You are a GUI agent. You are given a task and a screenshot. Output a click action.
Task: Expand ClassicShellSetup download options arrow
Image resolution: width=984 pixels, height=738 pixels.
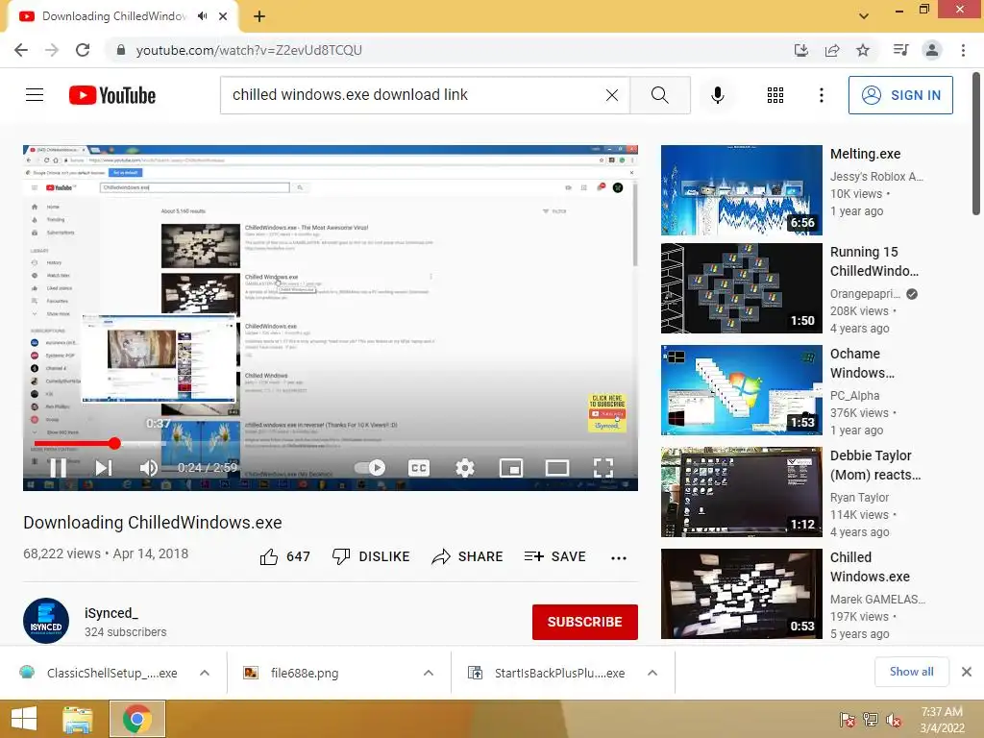pyautogui.click(x=205, y=673)
